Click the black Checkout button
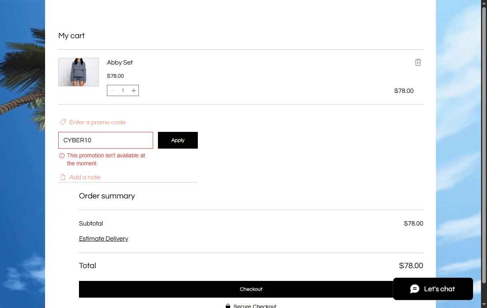Image resolution: width=487 pixels, height=308 pixels. tap(251, 289)
